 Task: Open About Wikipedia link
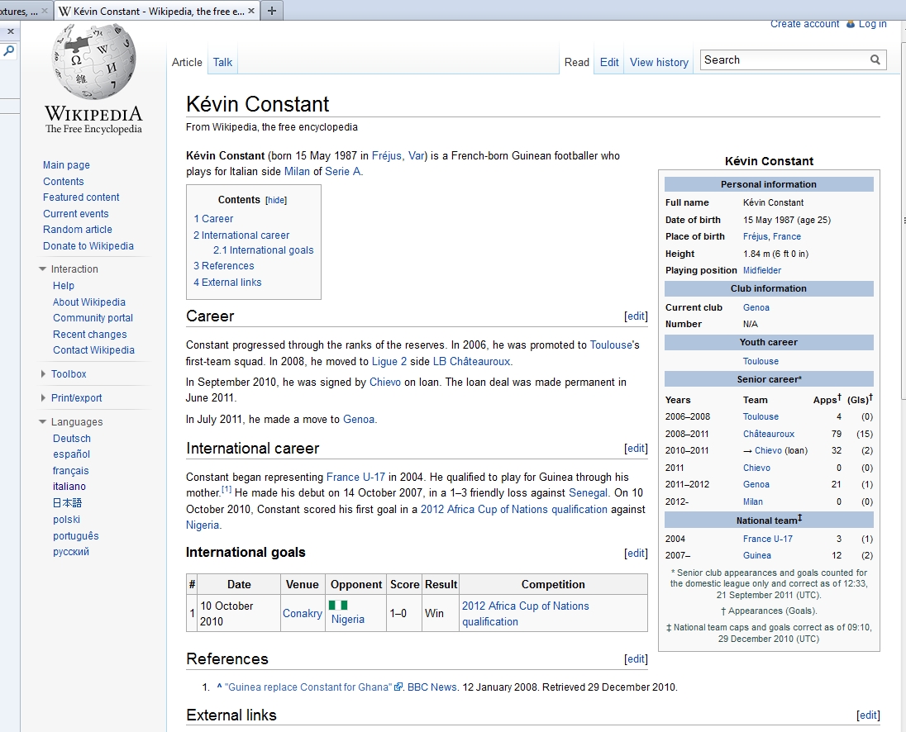click(x=89, y=302)
